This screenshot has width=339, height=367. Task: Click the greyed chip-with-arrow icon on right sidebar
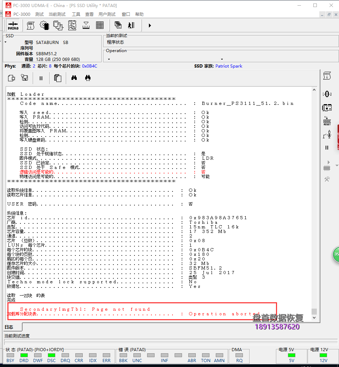click(x=327, y=166)
